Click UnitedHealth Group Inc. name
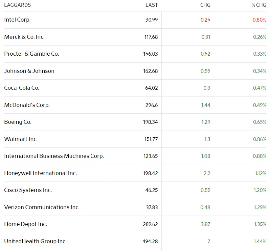The width and height of the screenshot is (269, 251). point(35,241)
